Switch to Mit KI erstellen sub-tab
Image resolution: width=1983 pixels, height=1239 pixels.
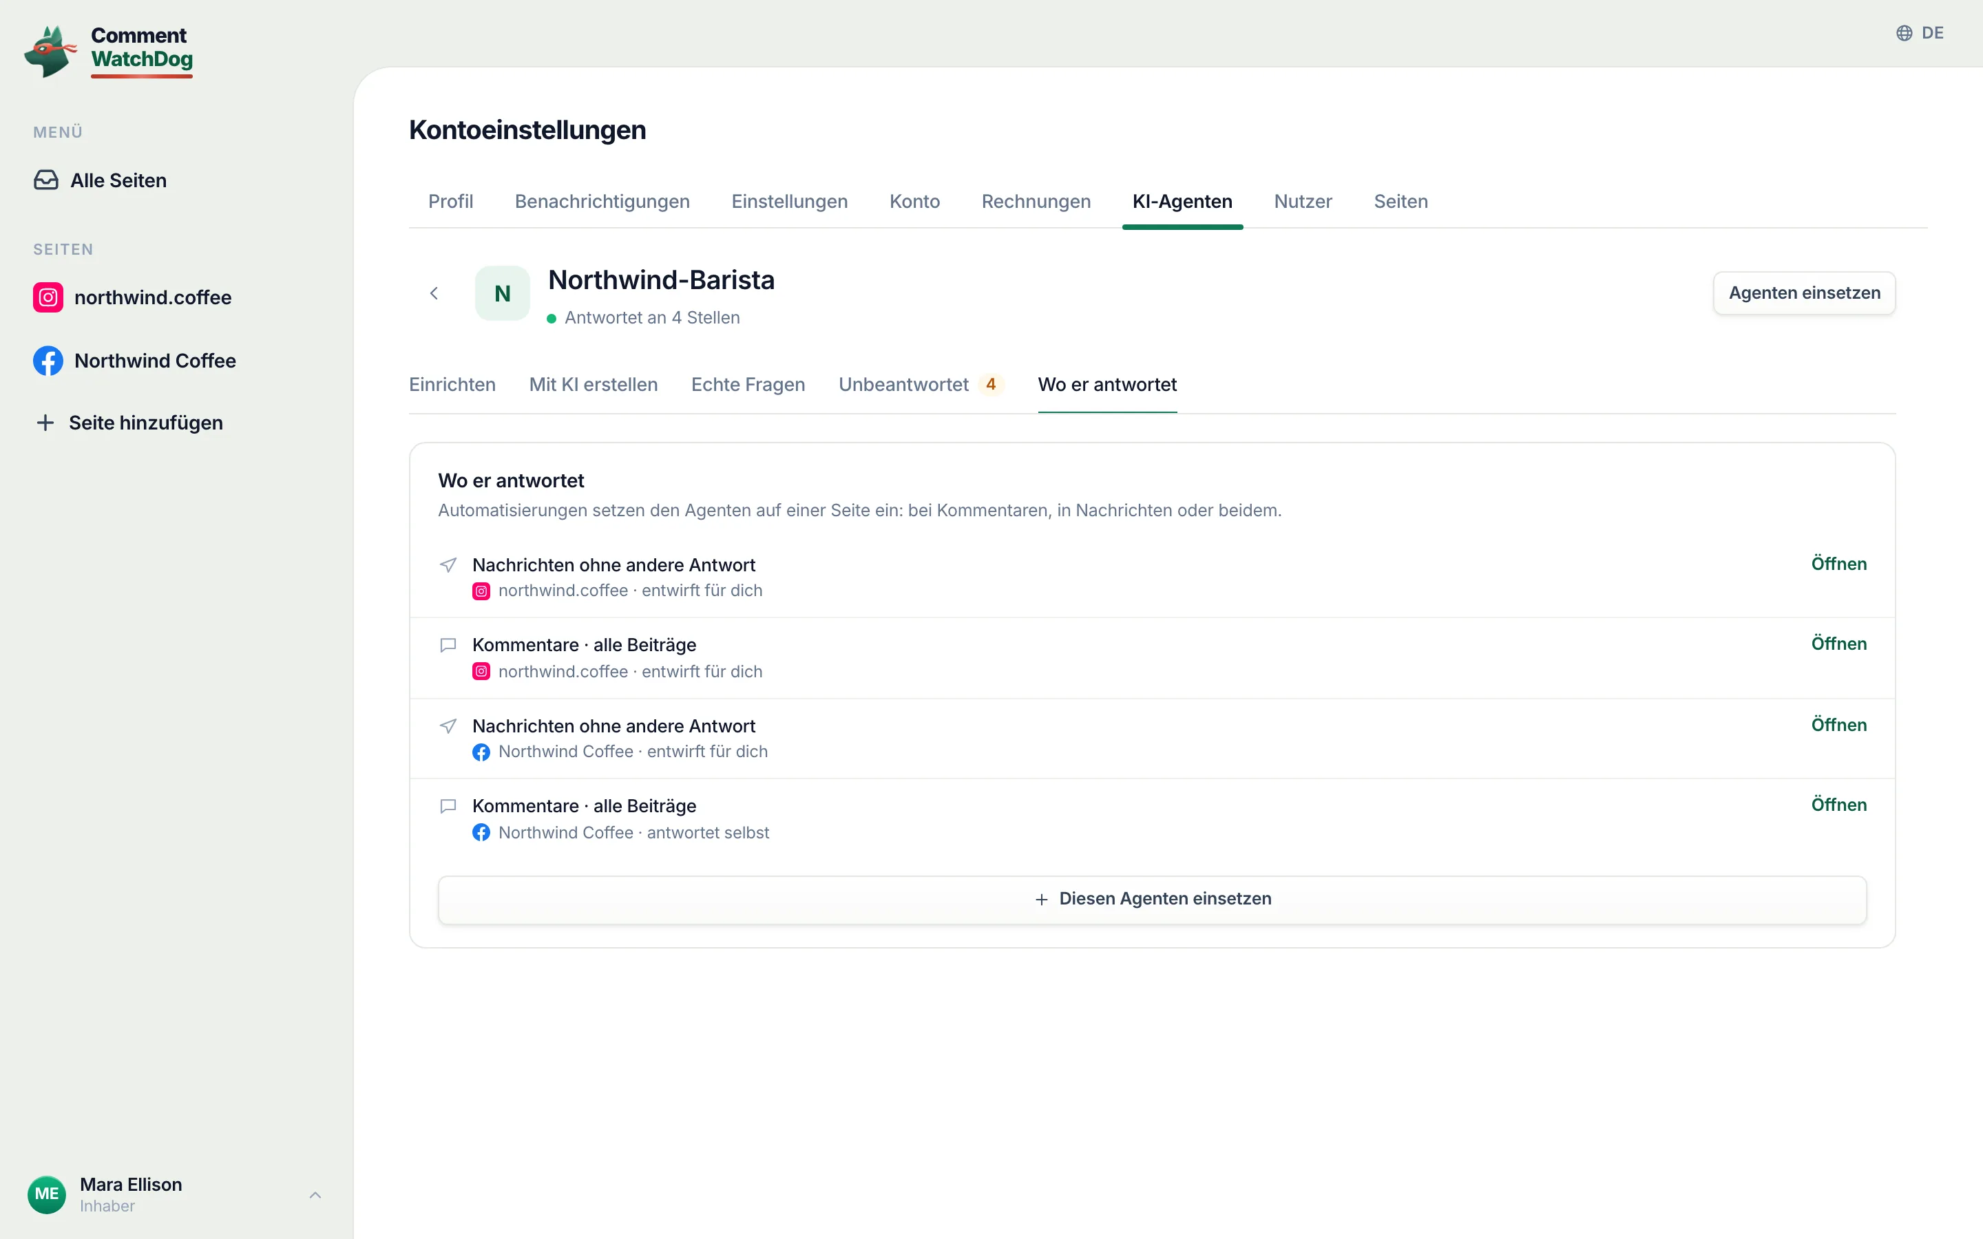(594, 384)
